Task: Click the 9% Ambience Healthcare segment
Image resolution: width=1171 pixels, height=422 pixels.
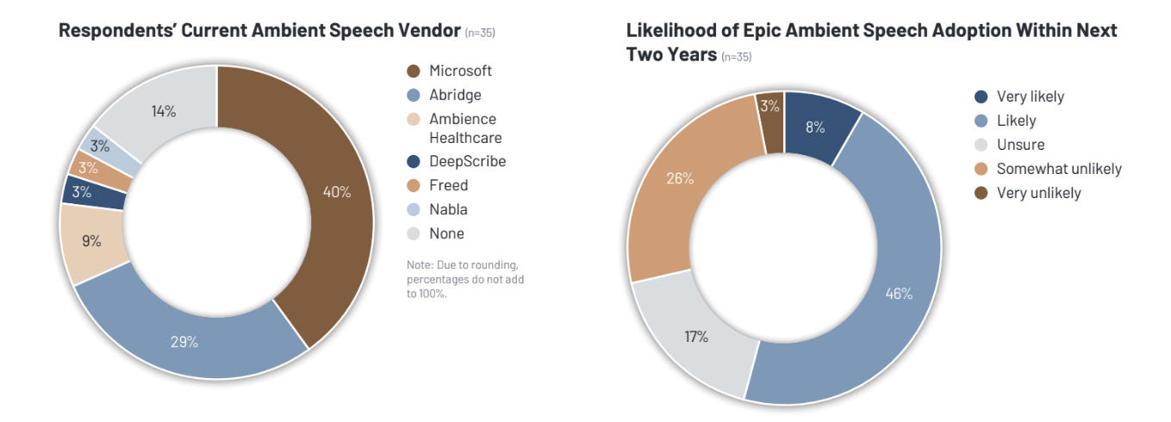Action: click(x=92, y=242)
